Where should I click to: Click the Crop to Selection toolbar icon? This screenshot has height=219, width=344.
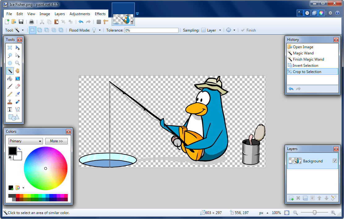pos(63,22)
